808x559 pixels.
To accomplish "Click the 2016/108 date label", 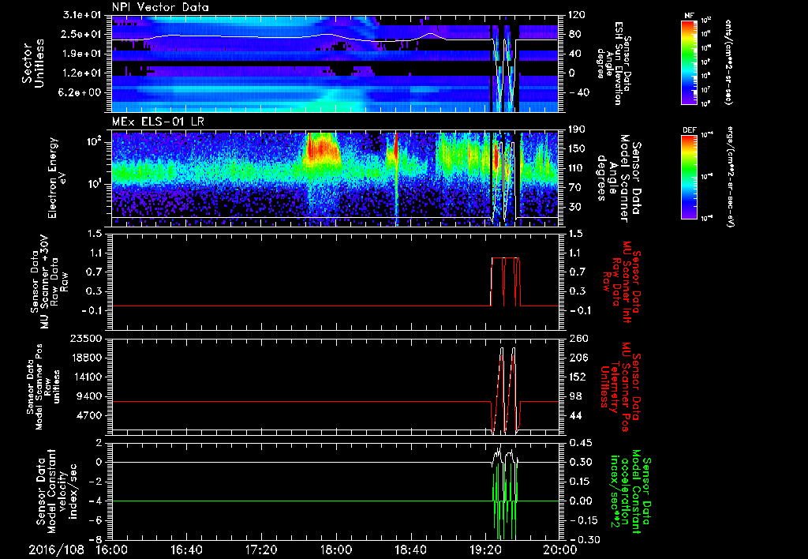I will pyautogui.click(x=56, y=550).
